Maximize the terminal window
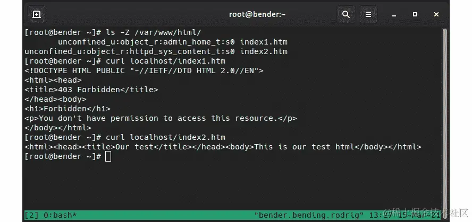Image resolution: width=472 pixels, height=222 pixels. pyautogui.click(x=415, y=14)
